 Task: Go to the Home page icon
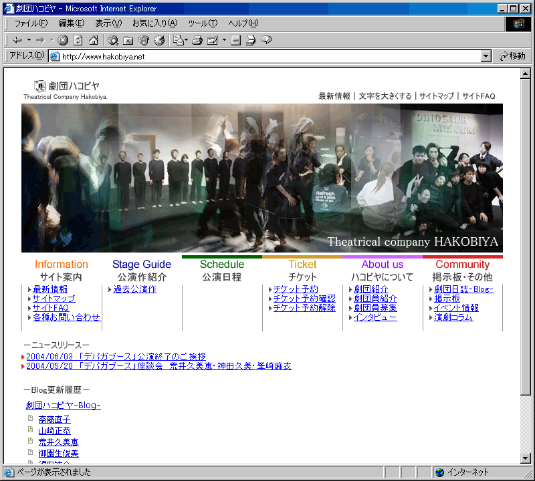[94, 40]
